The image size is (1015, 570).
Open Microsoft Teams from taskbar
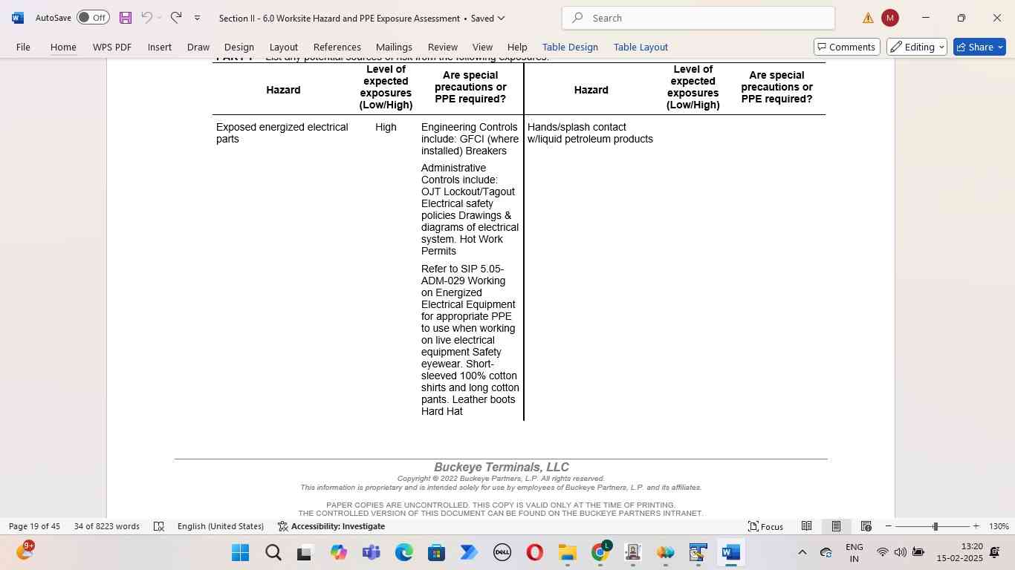click(371, 553)
